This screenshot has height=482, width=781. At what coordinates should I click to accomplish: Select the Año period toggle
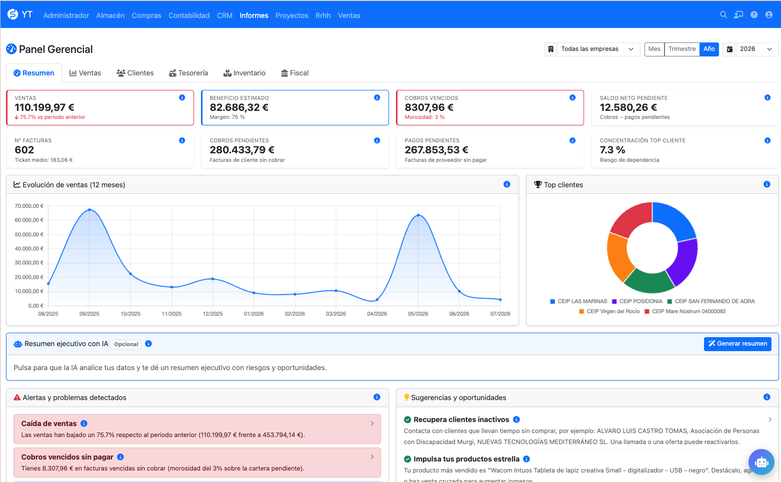click(x=709, y=49)
